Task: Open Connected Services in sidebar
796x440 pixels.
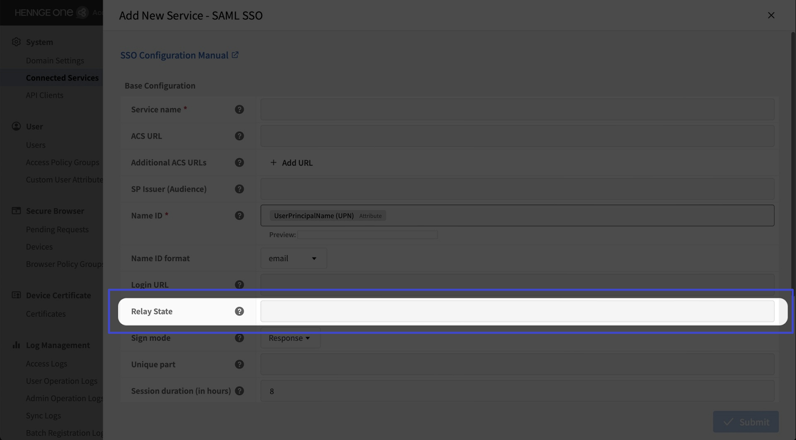Action: pos(62,78)
